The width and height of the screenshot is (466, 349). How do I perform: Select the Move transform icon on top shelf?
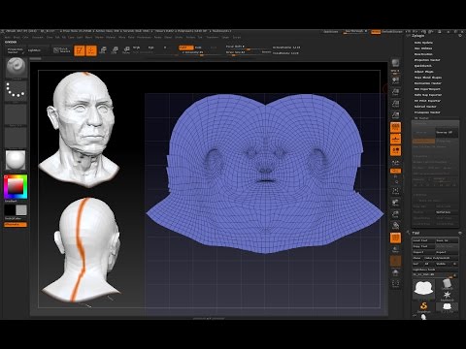[x=103, y=50]
